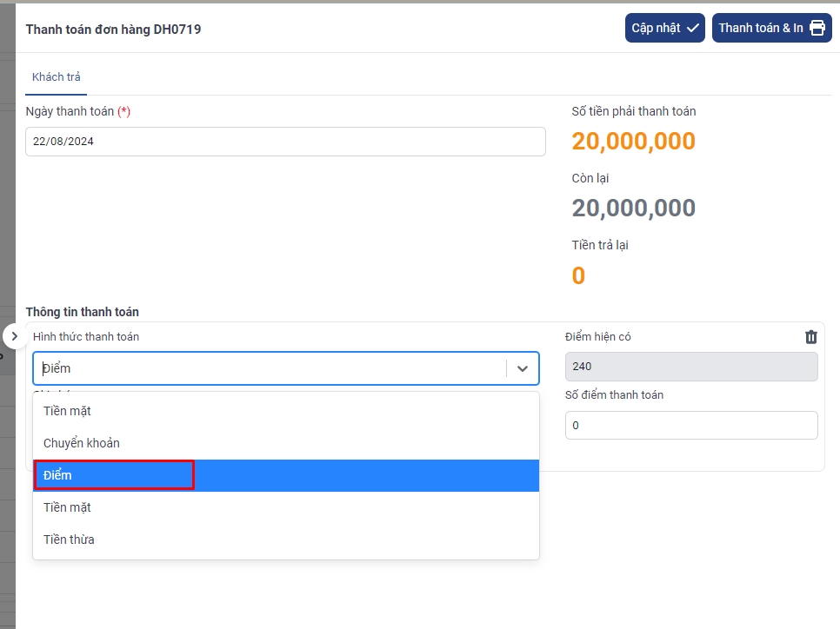Click the Điểm hiện có field showing 240
The image size is (840, 629).
pyautogui.click(x=690, y=367)
